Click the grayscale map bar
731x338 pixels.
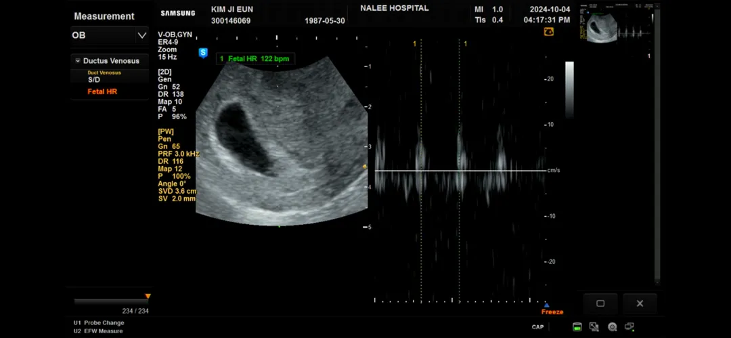[x=569, y=89]
